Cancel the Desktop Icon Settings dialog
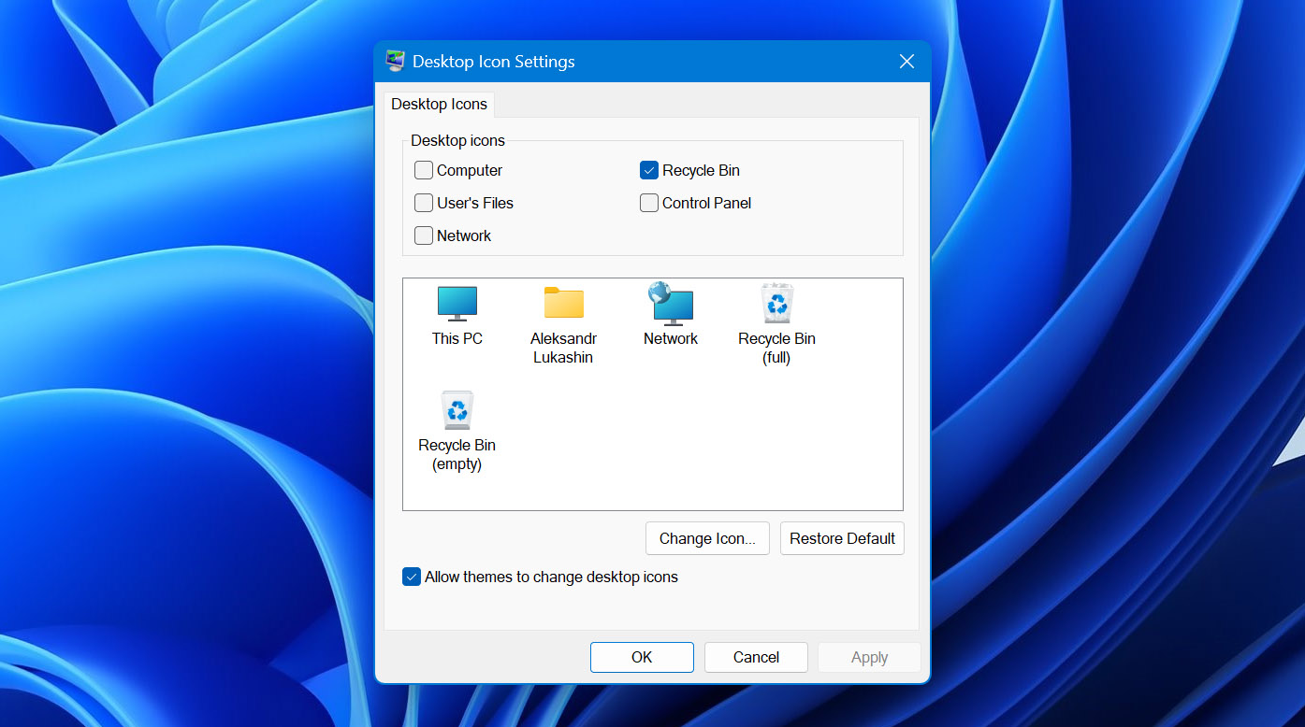Image resolution: width=1305 pixels, height=727 pixels. click(756, 658)
